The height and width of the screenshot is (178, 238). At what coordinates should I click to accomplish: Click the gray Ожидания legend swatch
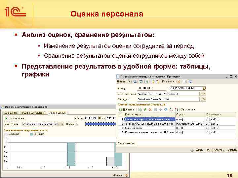(x=6, y=134)
